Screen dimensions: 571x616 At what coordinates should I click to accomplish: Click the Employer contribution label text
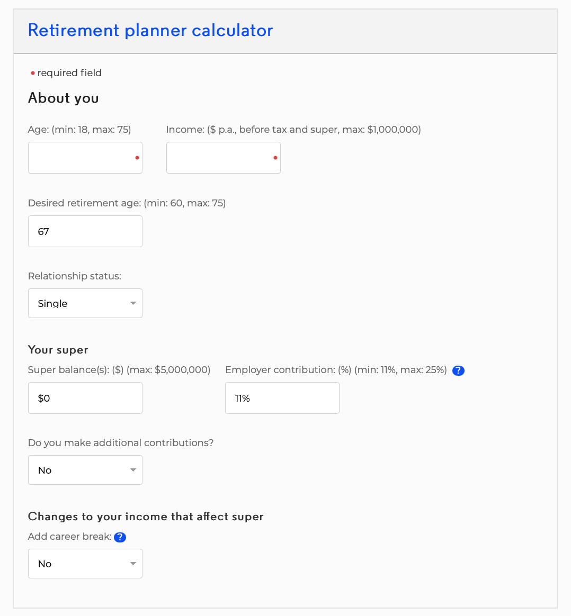pyautogui.click(x=336, y=370)
